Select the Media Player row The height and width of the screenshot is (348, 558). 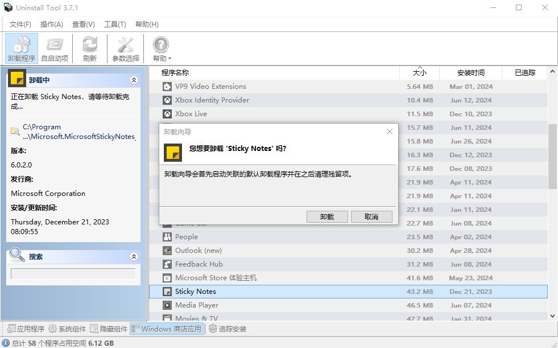pyautogui.click(x=348, y=305)
